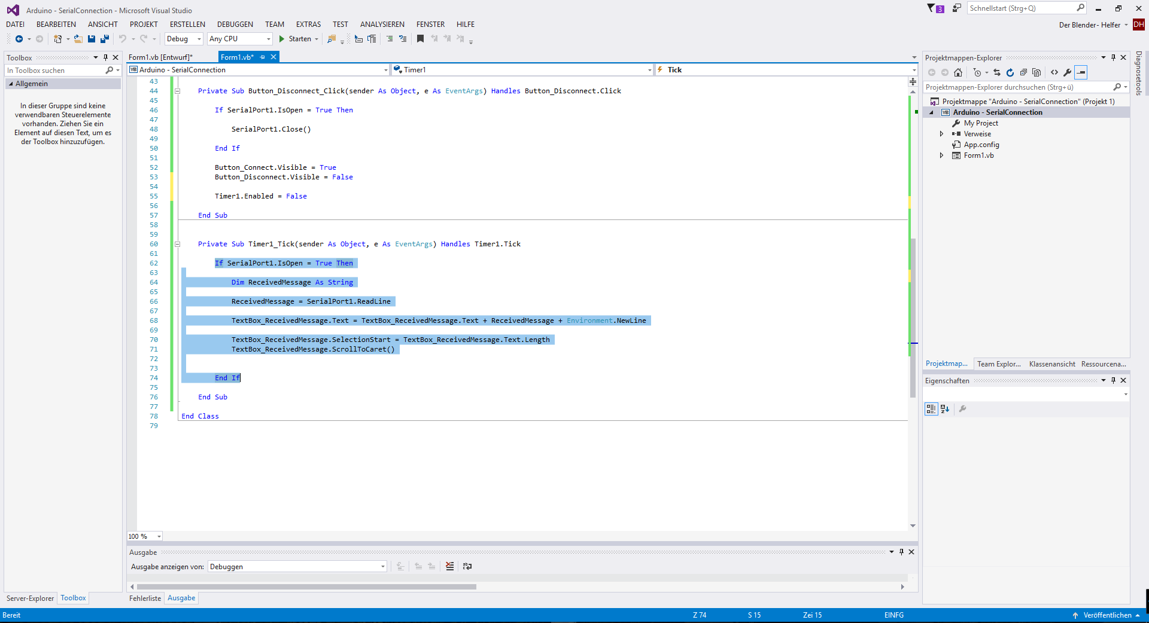
Task: Pin the Toolbox panel open
Action: click(x=105, y=57)
